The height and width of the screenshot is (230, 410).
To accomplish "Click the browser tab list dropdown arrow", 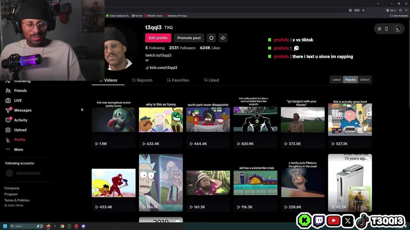I will coord(378,4).
